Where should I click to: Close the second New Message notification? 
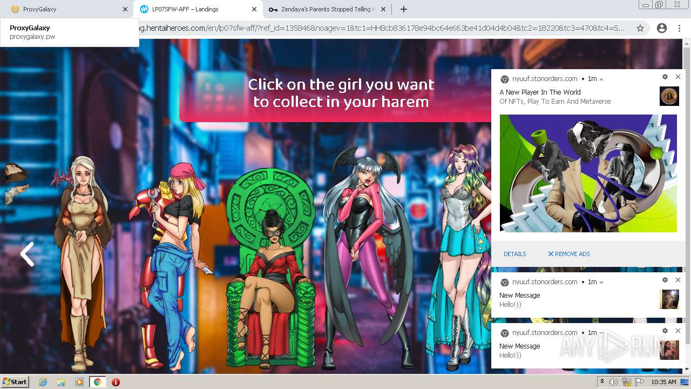pyautogui.click(x=678, y=331)
